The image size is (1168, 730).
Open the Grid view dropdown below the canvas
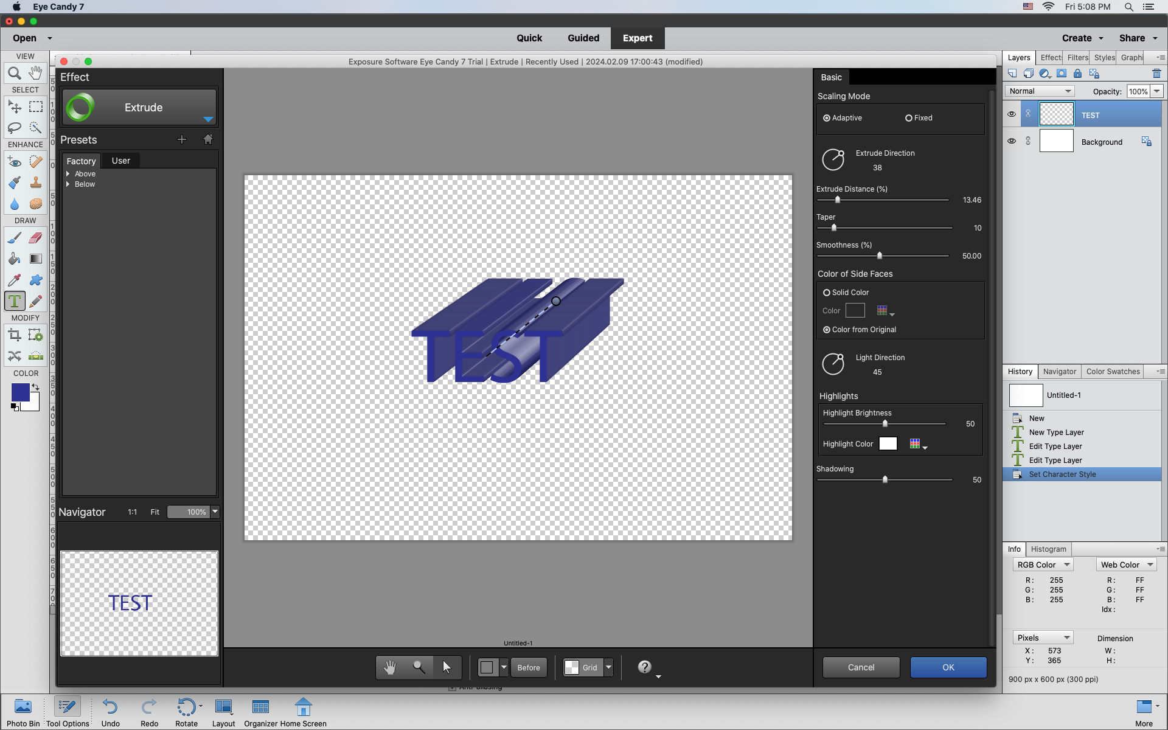tap(609, 667)
